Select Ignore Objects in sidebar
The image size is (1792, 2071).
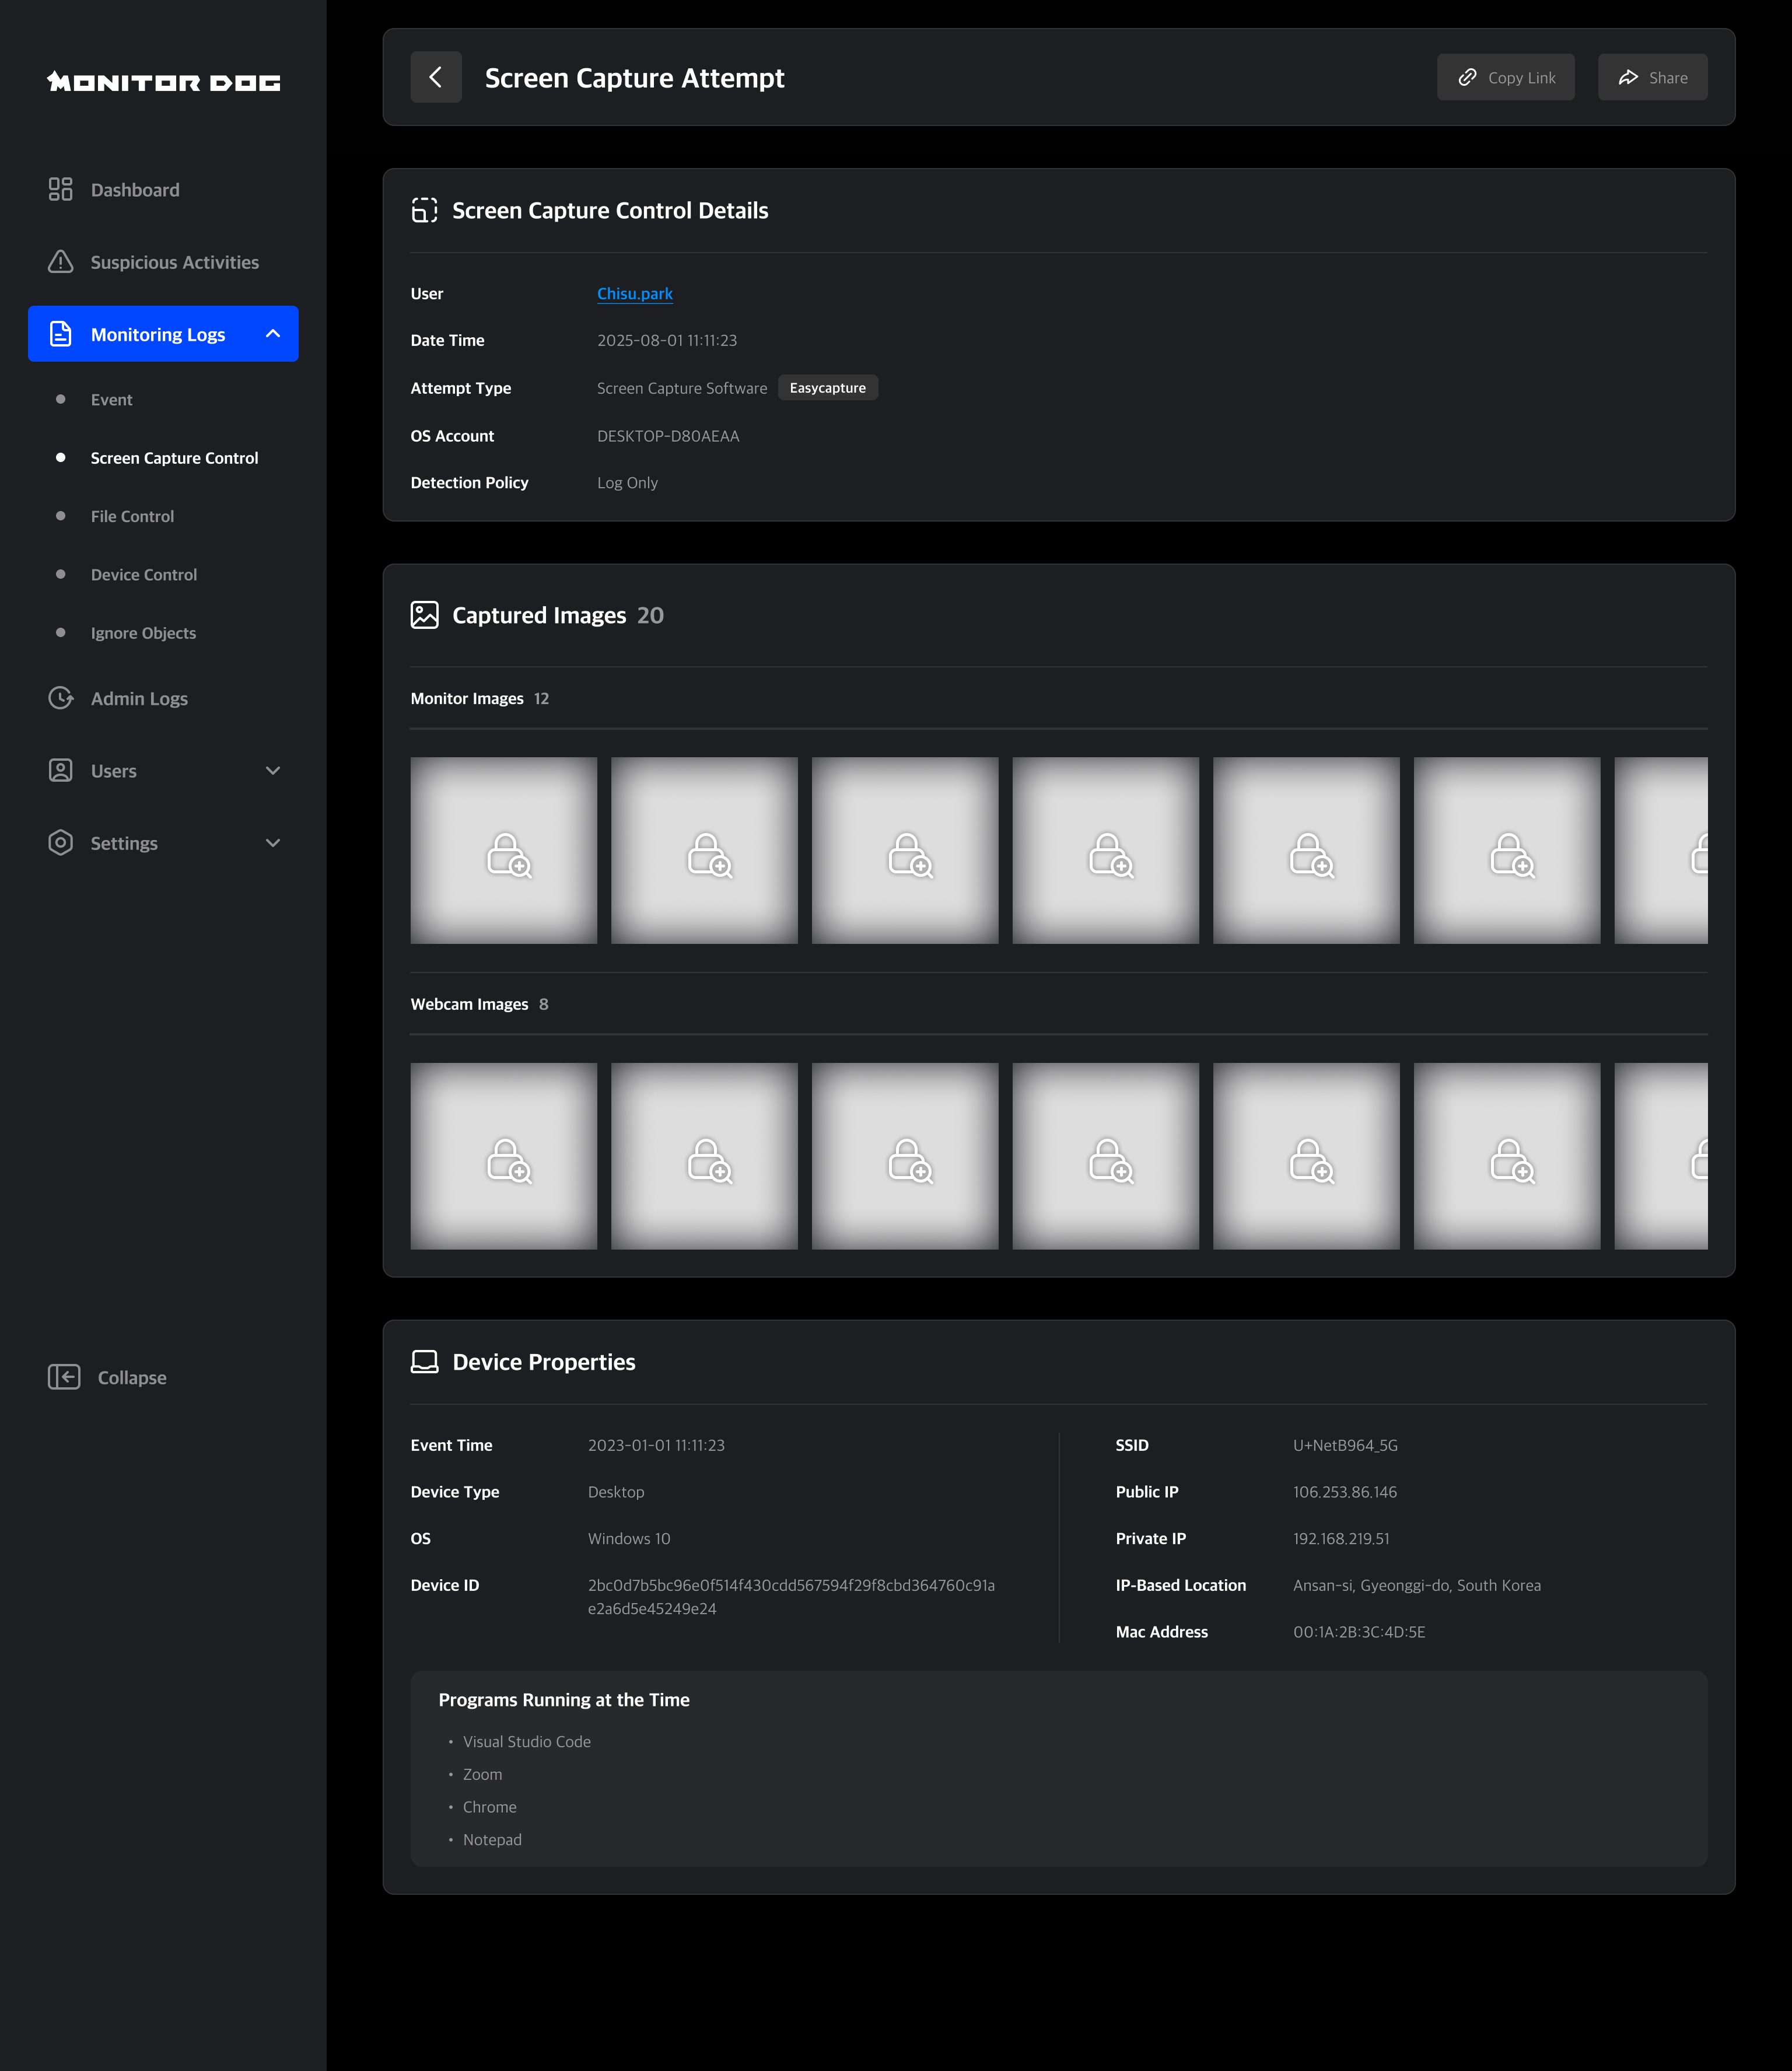point(143,633)
